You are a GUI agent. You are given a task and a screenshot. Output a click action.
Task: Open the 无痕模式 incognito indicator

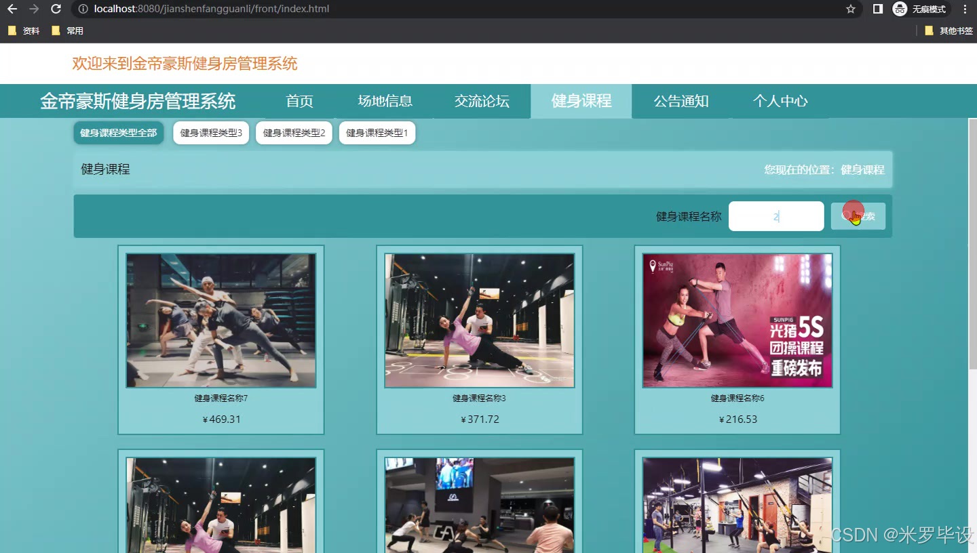[x=919, y=9]
